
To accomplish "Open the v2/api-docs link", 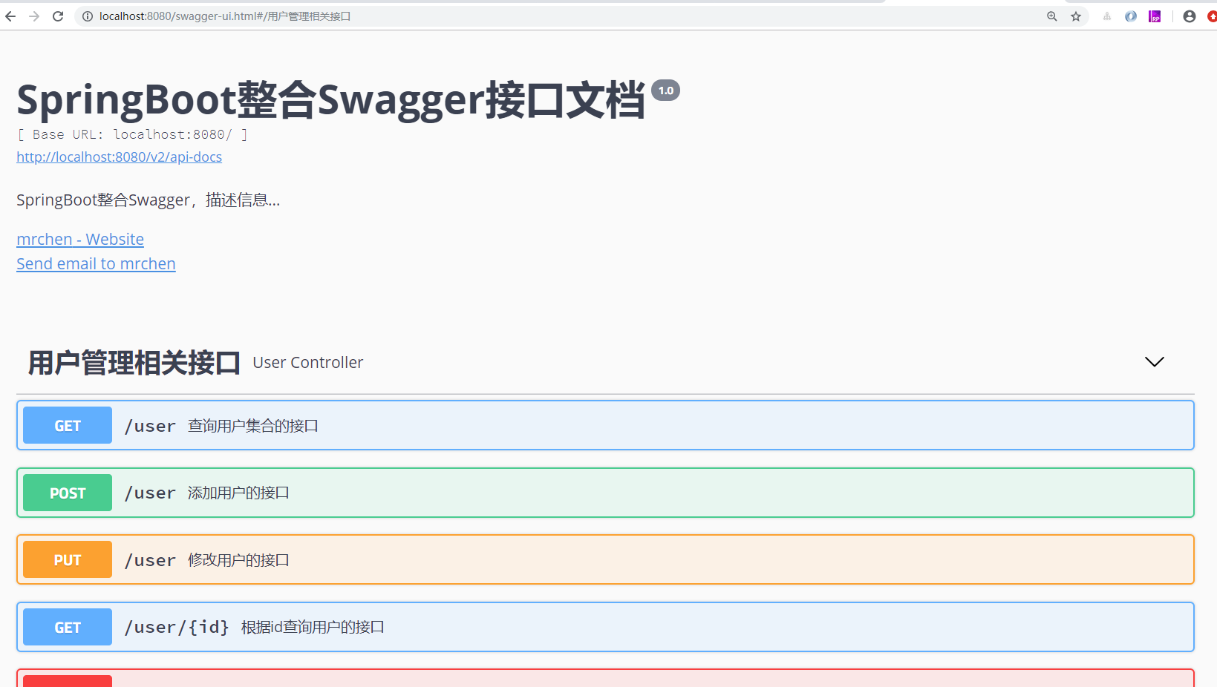I will click(119, 157).
